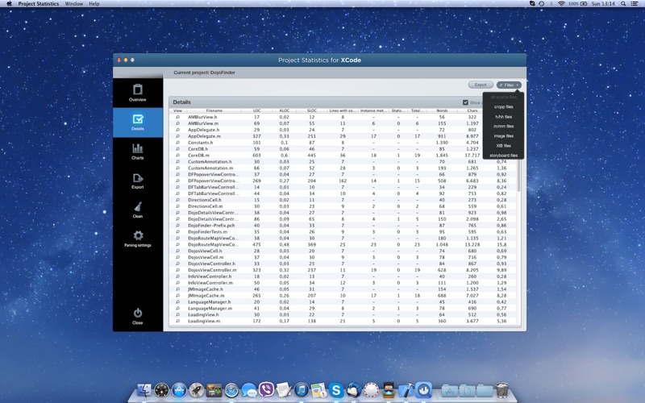
Task: Sort by Chars column header
Action: coord(472,110)
